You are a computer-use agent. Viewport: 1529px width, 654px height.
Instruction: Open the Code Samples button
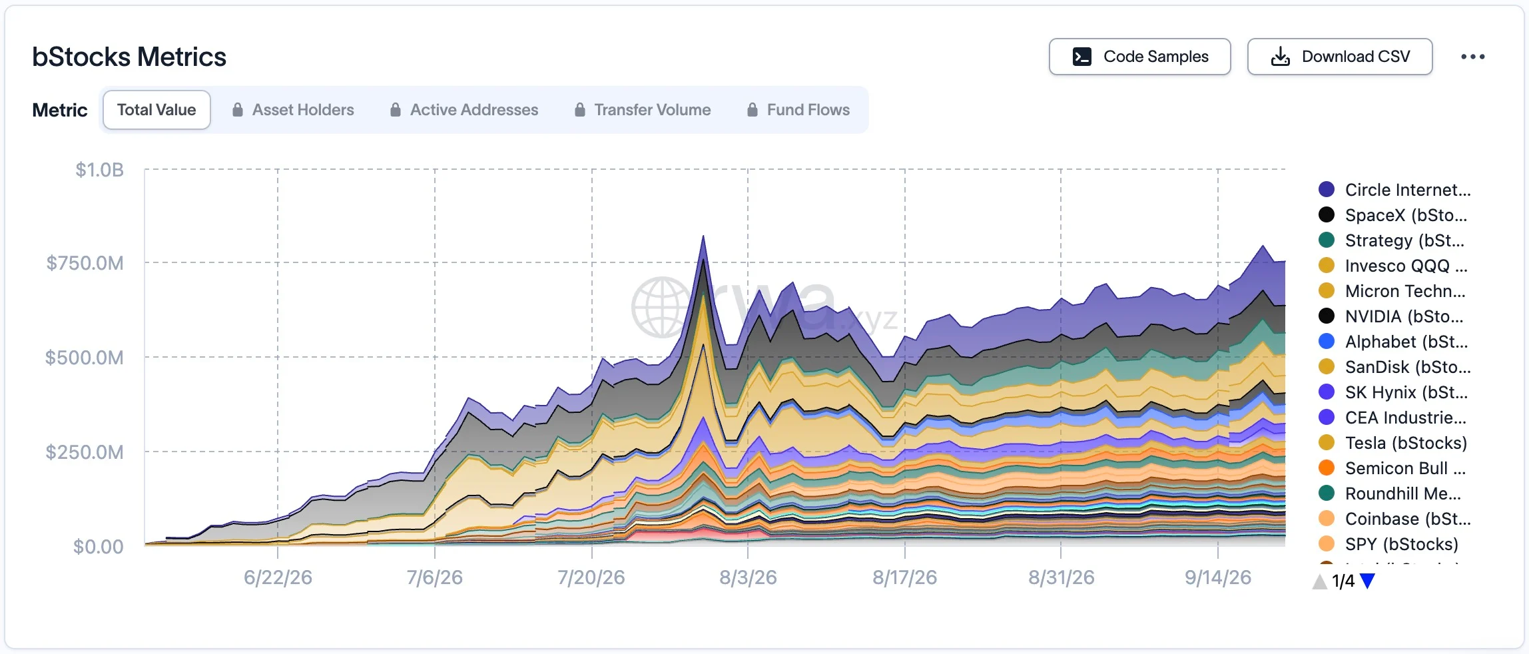tap(1140, 57)
